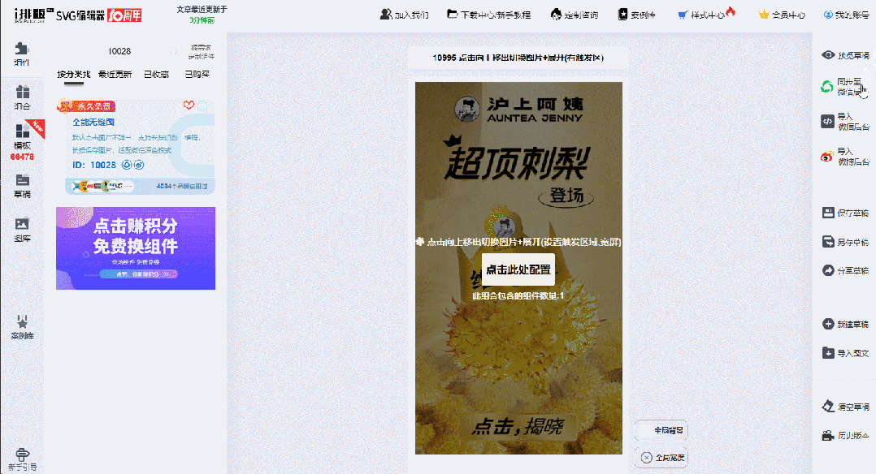Switch to the 按分类找 tab

74,74
